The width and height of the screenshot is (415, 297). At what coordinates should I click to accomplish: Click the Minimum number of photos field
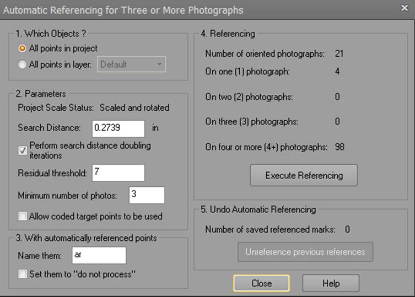click(147, 195)
